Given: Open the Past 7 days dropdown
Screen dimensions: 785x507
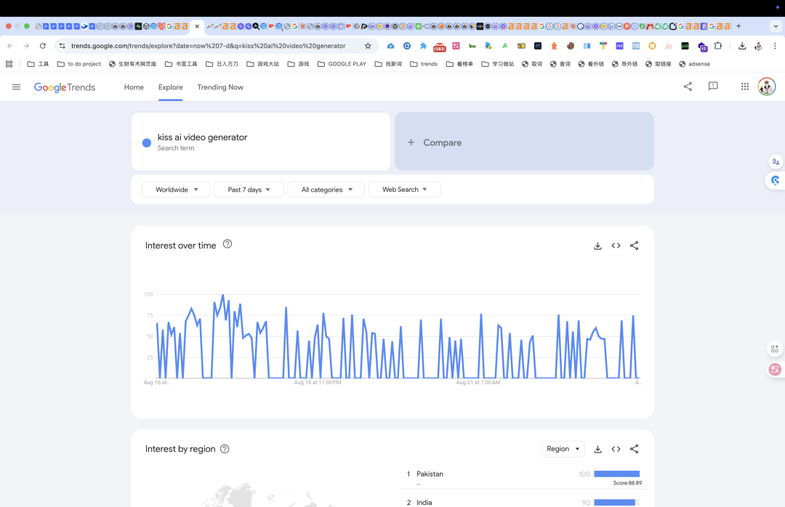Looking at the screenshot, I should coord(249,190).
